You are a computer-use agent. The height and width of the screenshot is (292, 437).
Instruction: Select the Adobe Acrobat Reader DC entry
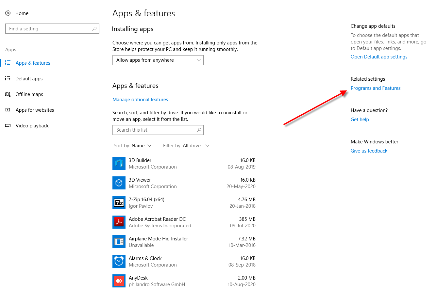pos(157,219)
